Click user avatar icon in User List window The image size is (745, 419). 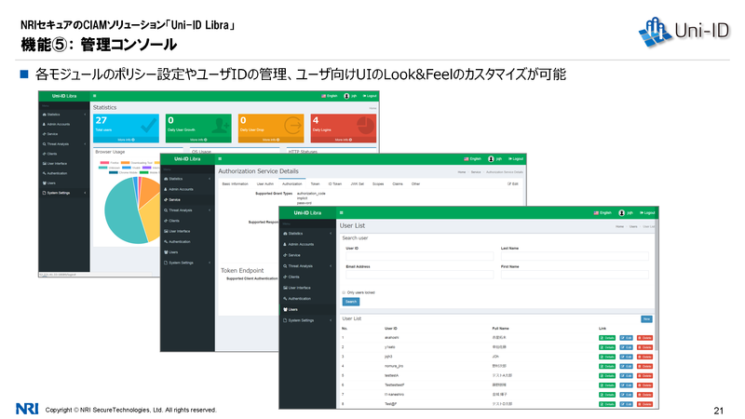[x=621, y=213]
